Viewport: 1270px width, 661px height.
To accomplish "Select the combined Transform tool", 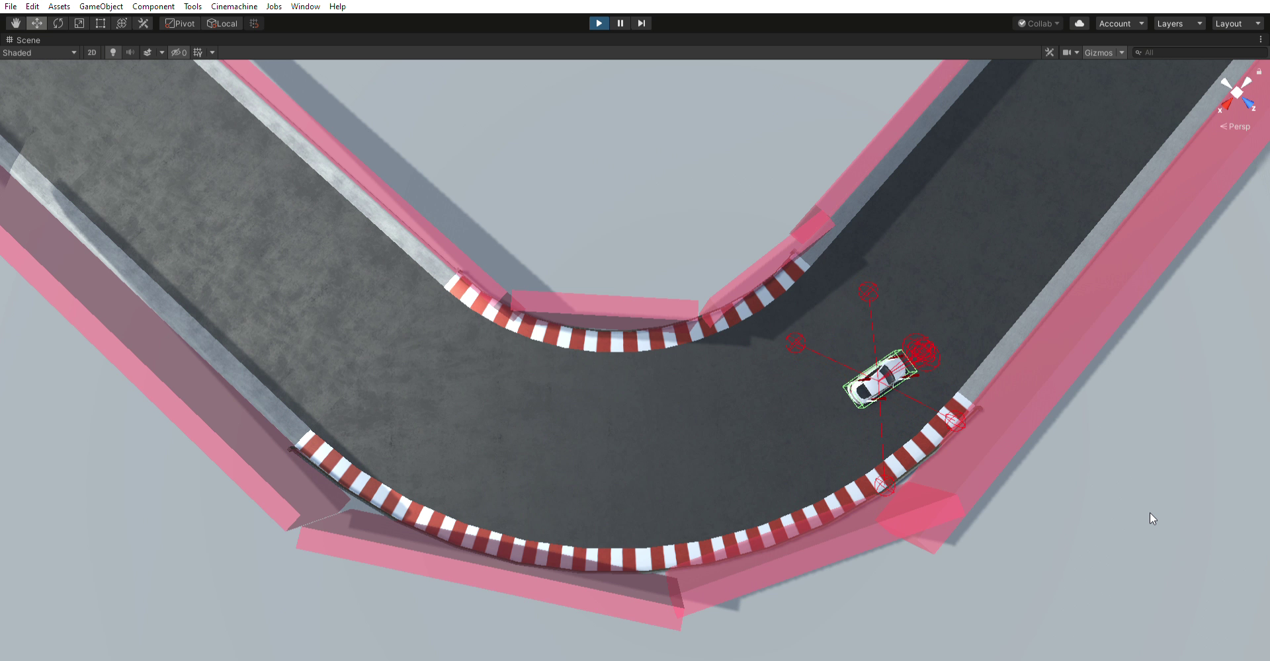I will 122,23.
